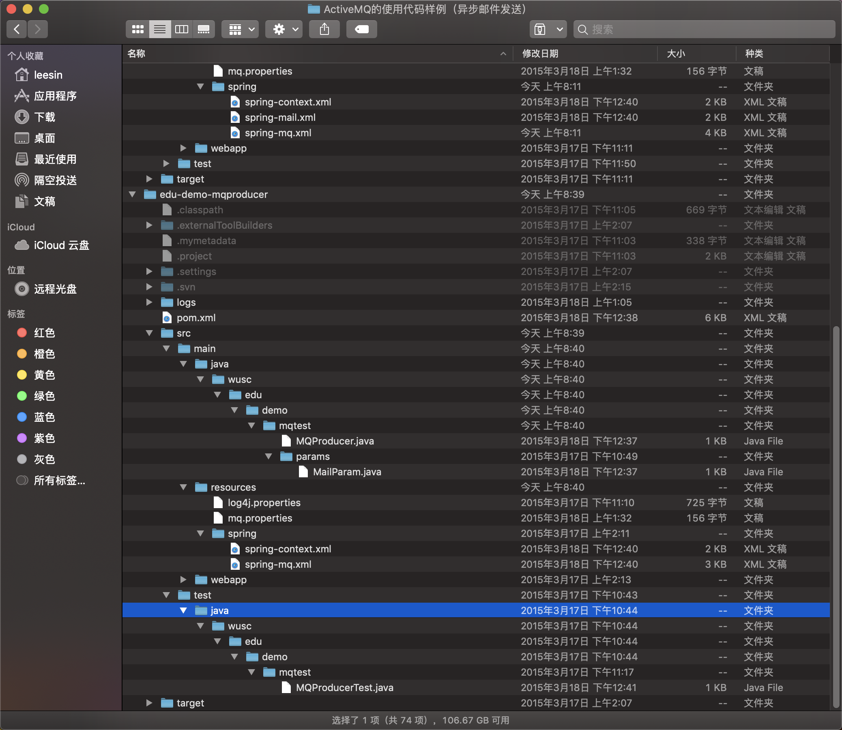
Task: Open the remote disc toolbar dropdown
Action: click(x=548, y=29)
